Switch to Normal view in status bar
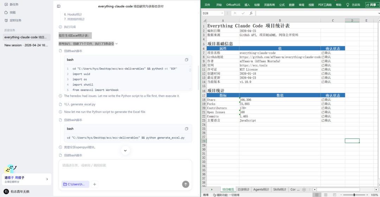The height and width of the screenshot is (197, 380). tap(317, 195)
